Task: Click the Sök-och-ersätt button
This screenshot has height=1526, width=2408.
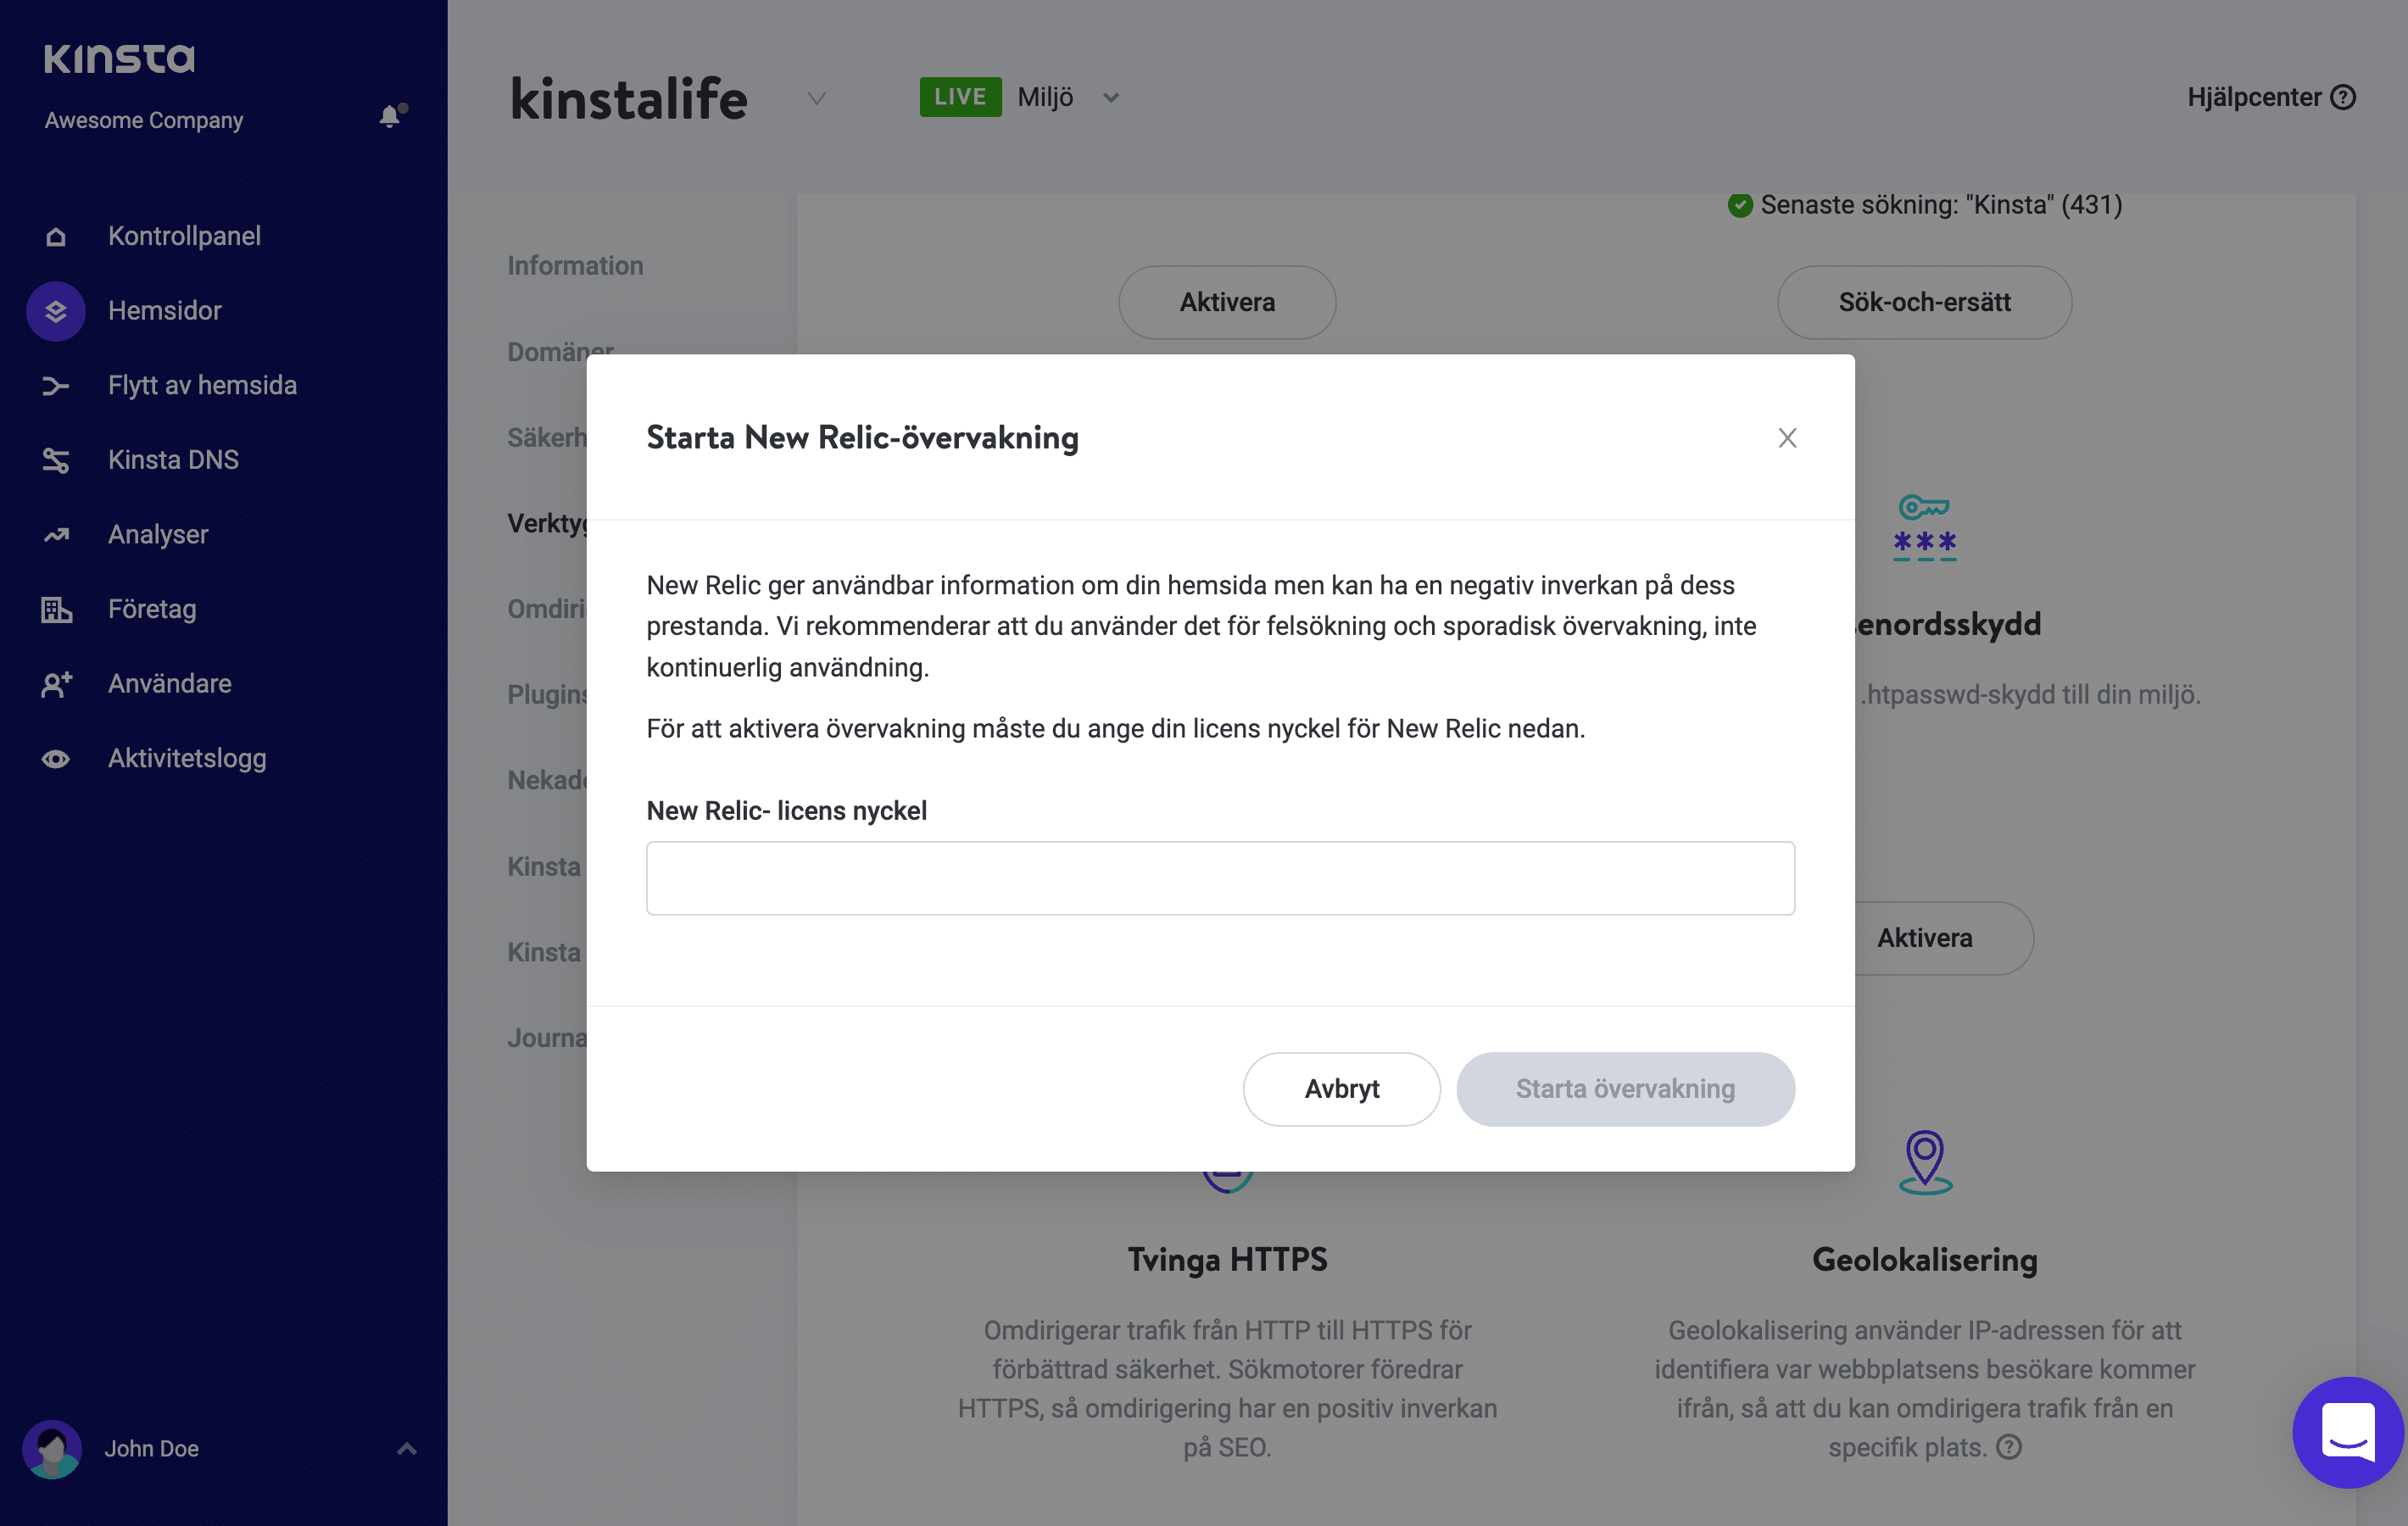Action: pyautogui.click(x=1924, y=302)
